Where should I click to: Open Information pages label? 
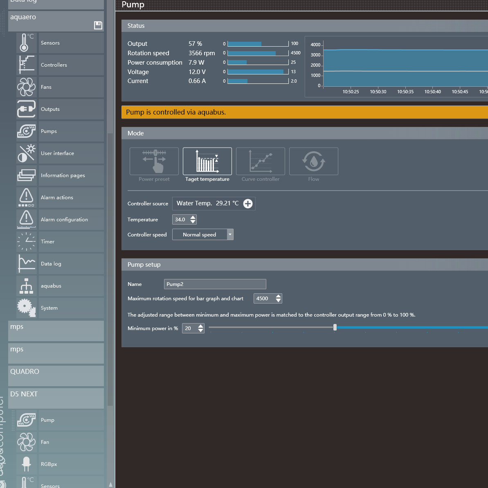pos(71,175)
